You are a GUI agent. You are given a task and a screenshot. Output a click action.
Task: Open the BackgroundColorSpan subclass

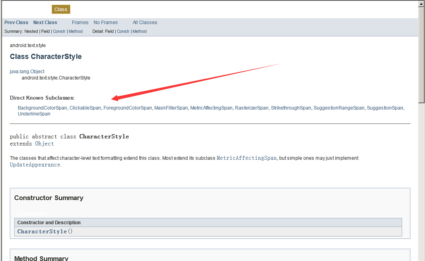point(42,108)
